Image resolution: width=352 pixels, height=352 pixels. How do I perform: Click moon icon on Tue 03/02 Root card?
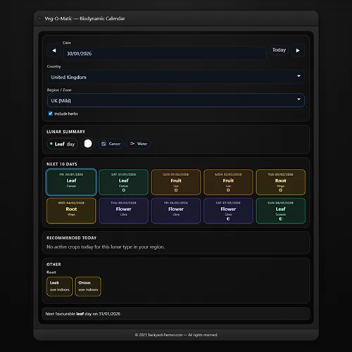pyautogui.click(x=281, y=190)
